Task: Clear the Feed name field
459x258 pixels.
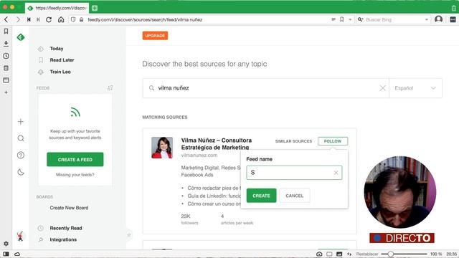Action: [336, 173]
